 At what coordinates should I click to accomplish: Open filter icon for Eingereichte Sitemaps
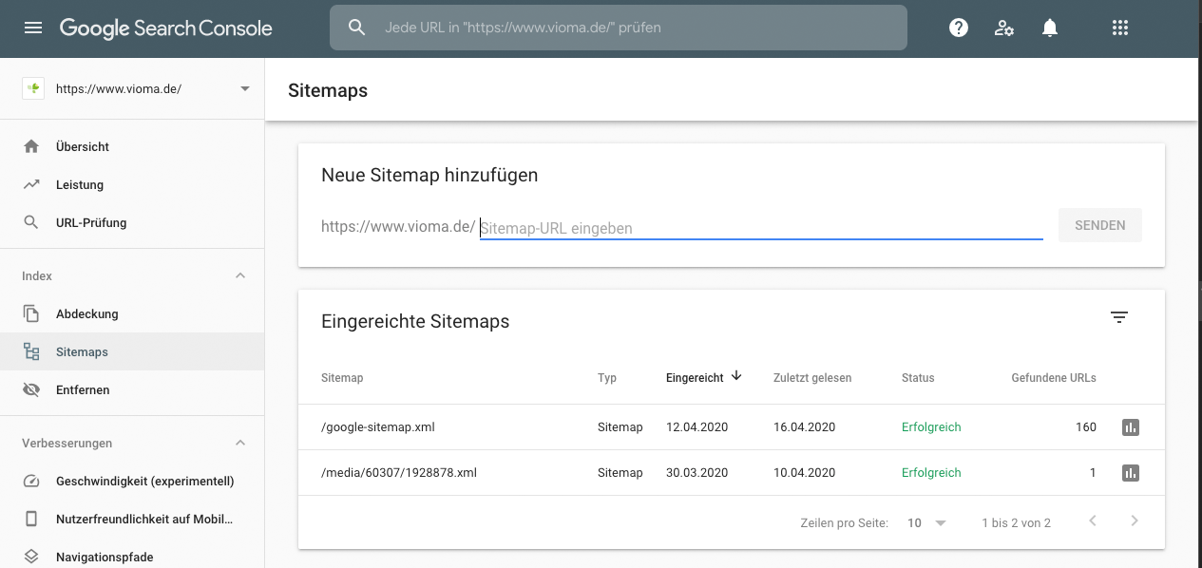[x=1119, y=317]
